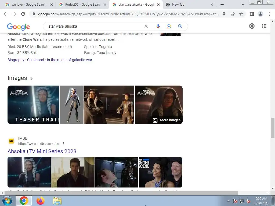Open the Childhood link
The width and height of the screenshot is (275, 206).
click(35, 60)
